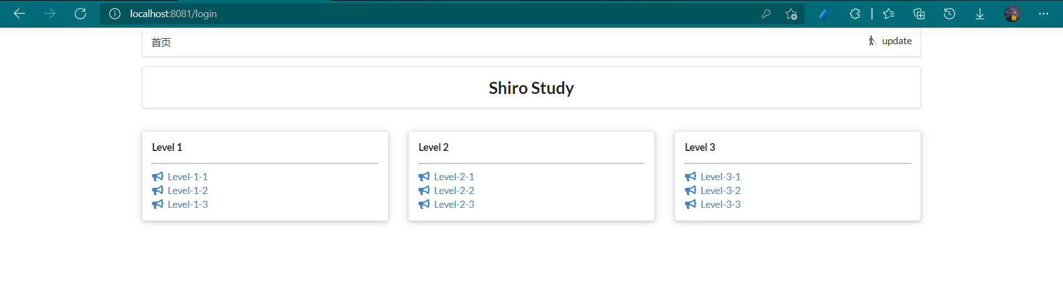The image size is (1063, 283).
Task: Open the Level-1-2 link
Action: point(188,191)
